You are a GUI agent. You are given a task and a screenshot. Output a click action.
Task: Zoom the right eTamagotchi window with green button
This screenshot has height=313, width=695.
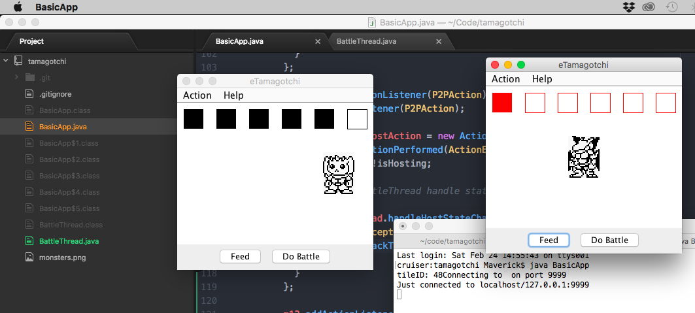[x=521, y=65]
